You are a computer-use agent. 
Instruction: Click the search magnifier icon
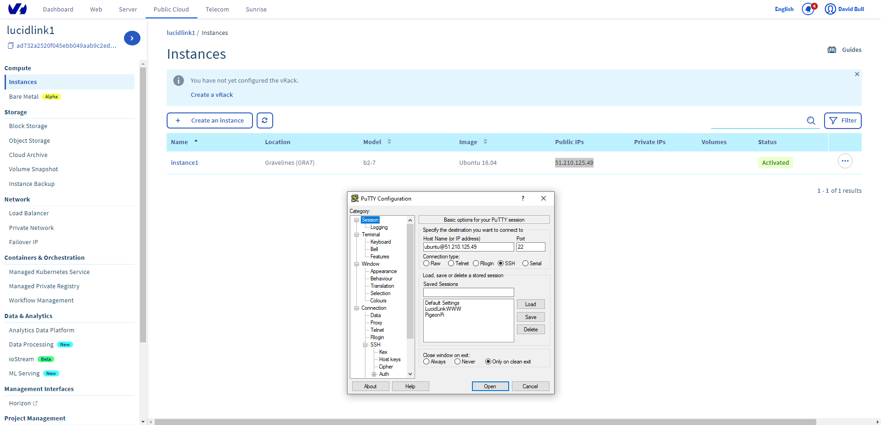(811, 121)
